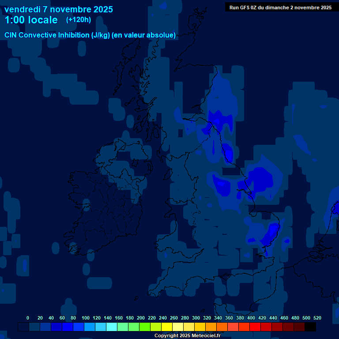Select the orange legend swatch near 340
339x339 pixels.
coord(222,327)
